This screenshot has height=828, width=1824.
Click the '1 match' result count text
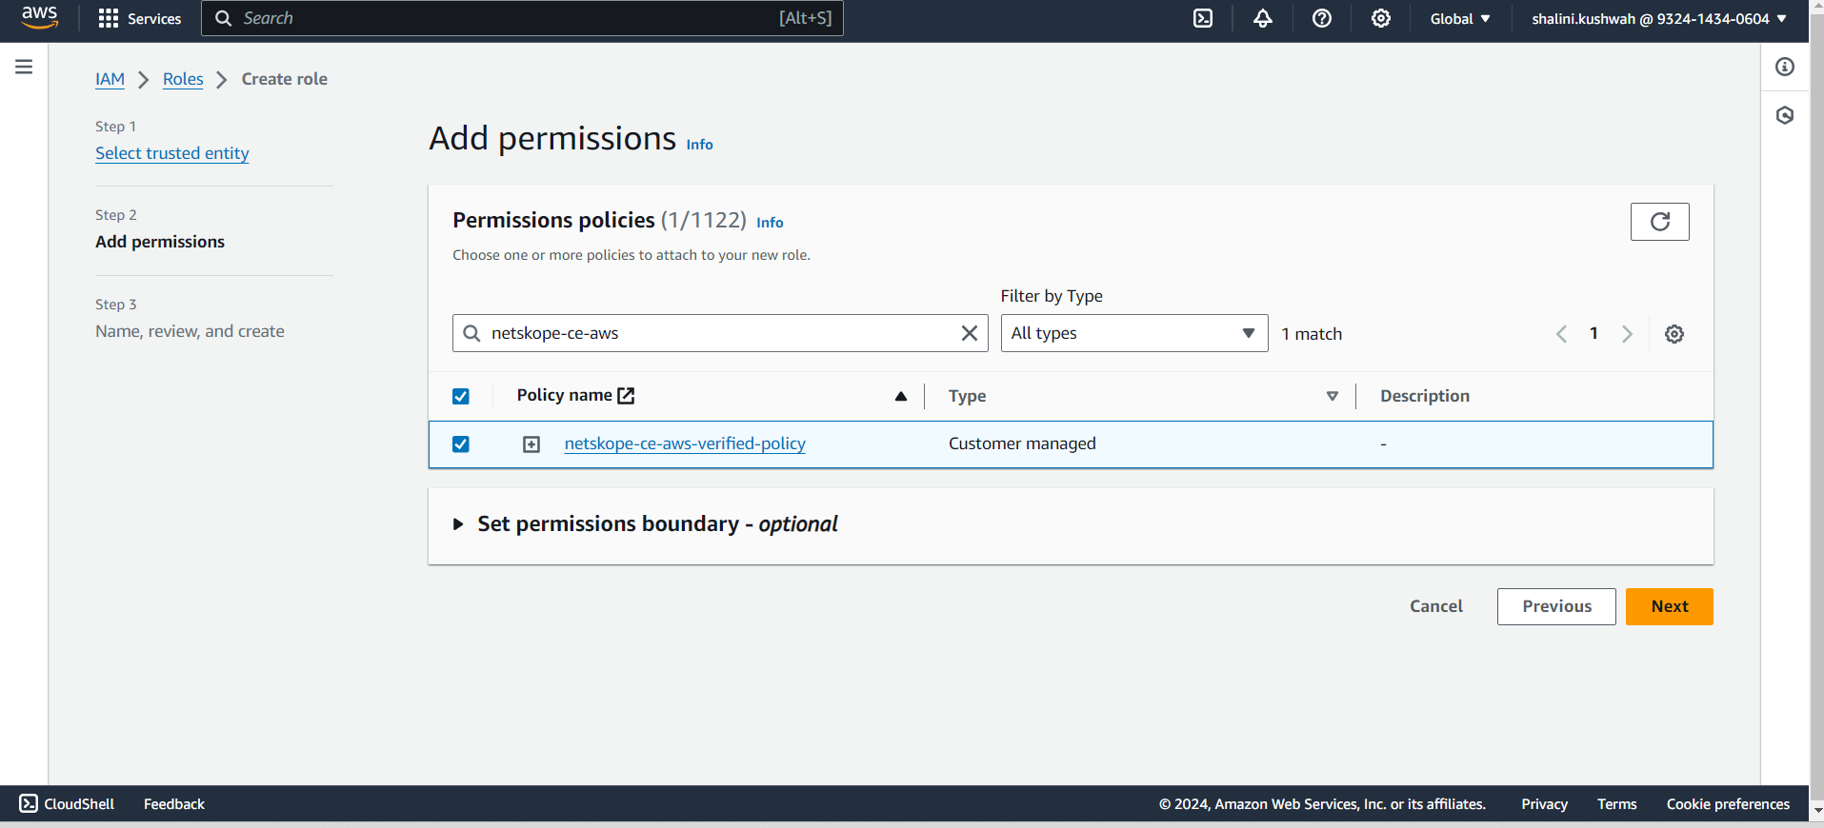(x=1311, y=334)
